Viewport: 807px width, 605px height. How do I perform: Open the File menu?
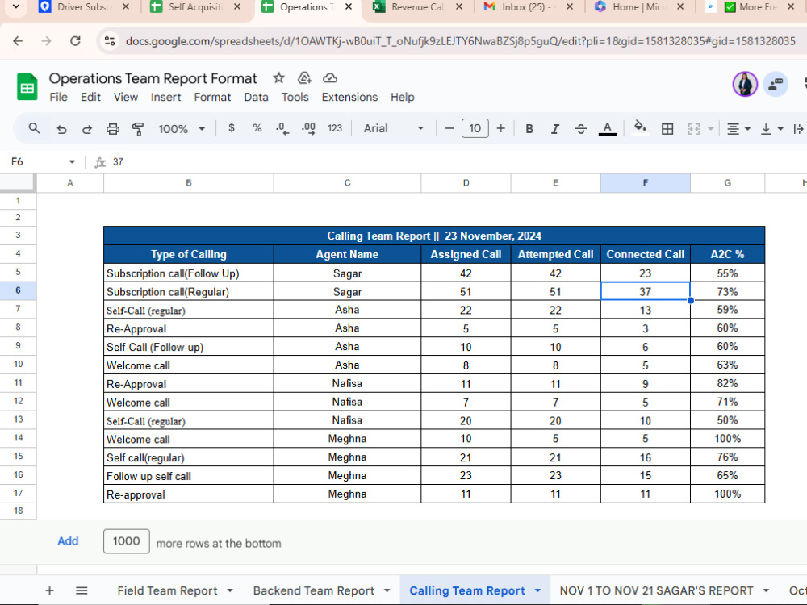click(x=58, y=98)
